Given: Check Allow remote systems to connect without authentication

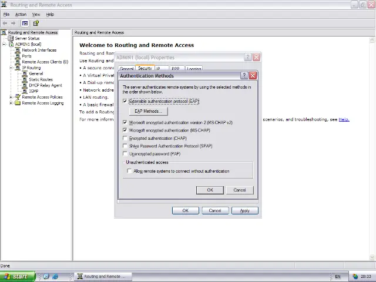Looking at the screenshot, I should coord(129,171).
